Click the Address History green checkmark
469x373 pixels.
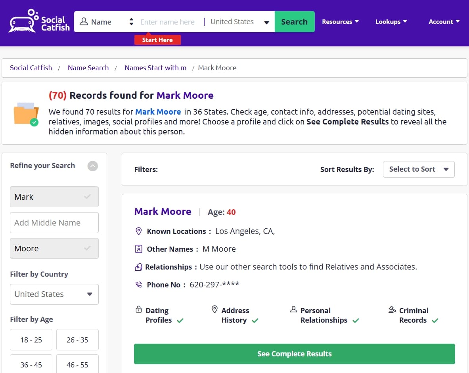[255, 321]
